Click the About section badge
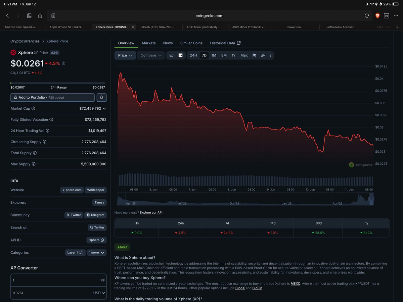403x302 pixels. click(122, 247)
